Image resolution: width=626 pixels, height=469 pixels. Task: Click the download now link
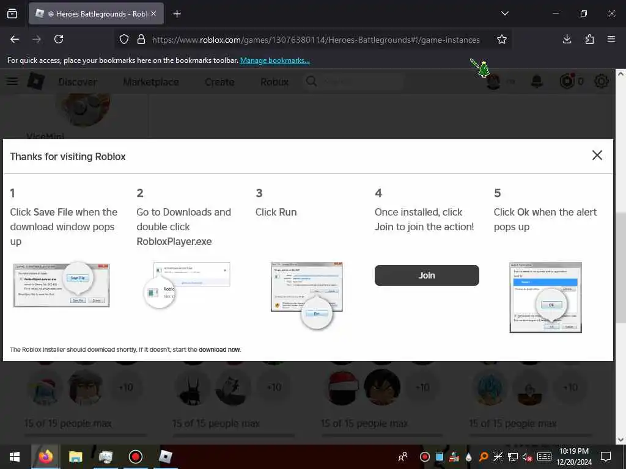[x=219, y=350]
